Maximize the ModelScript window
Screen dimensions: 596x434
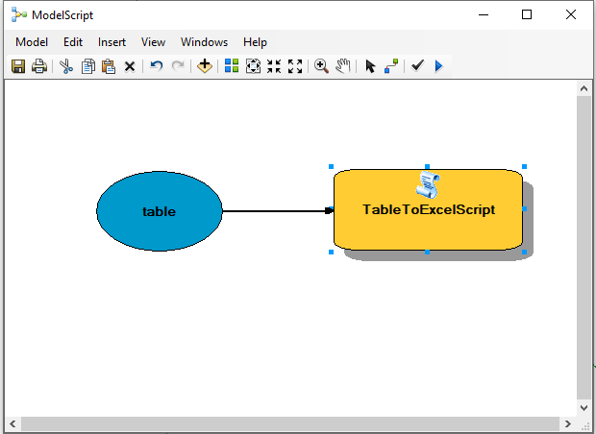(x=527, y=14)
